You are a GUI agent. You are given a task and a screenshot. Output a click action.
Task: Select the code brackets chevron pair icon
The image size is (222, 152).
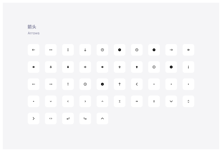click(51, 119)
